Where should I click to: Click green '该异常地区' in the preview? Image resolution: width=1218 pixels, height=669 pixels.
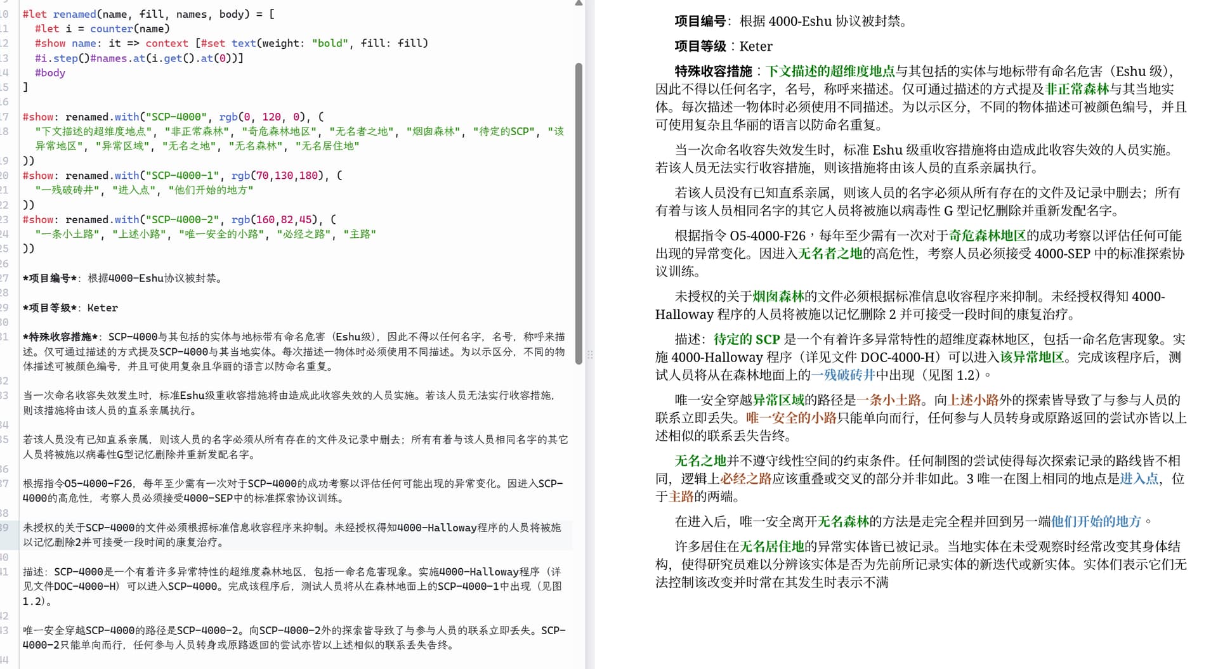[x=1031, y=357]
